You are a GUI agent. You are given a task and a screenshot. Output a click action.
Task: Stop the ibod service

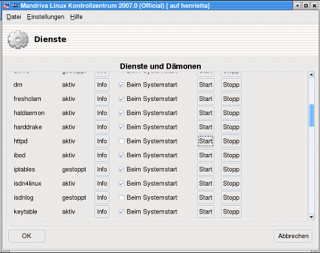coord(231,155)
